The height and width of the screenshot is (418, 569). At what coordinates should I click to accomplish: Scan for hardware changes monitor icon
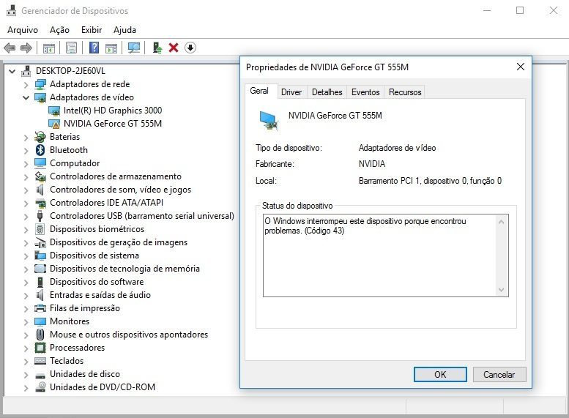click(x=134, y=48)
